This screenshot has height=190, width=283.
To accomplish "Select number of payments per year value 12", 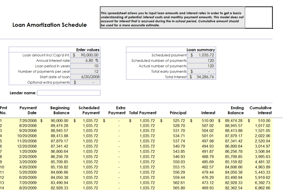I will (85, 71).
